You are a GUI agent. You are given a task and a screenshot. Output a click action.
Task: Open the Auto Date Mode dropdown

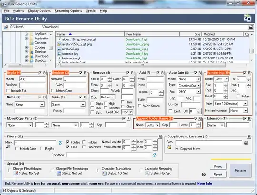tap(189, 79)
